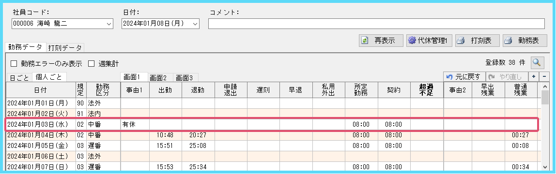Open the 日付 date dropdown
556x174 pixels.
point(195,24)
